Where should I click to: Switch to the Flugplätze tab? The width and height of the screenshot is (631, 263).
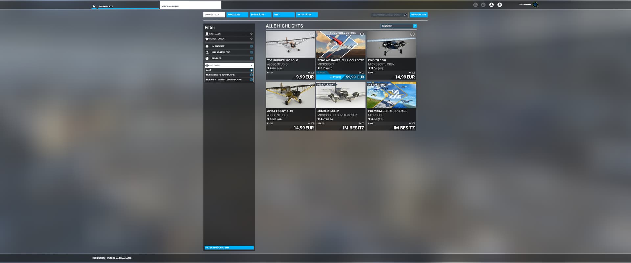click(x=261, y=15)
